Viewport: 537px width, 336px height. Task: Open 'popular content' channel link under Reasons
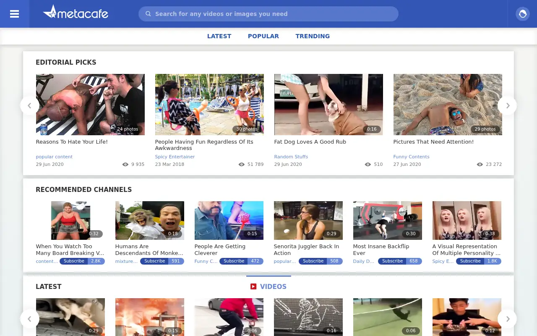54,157
